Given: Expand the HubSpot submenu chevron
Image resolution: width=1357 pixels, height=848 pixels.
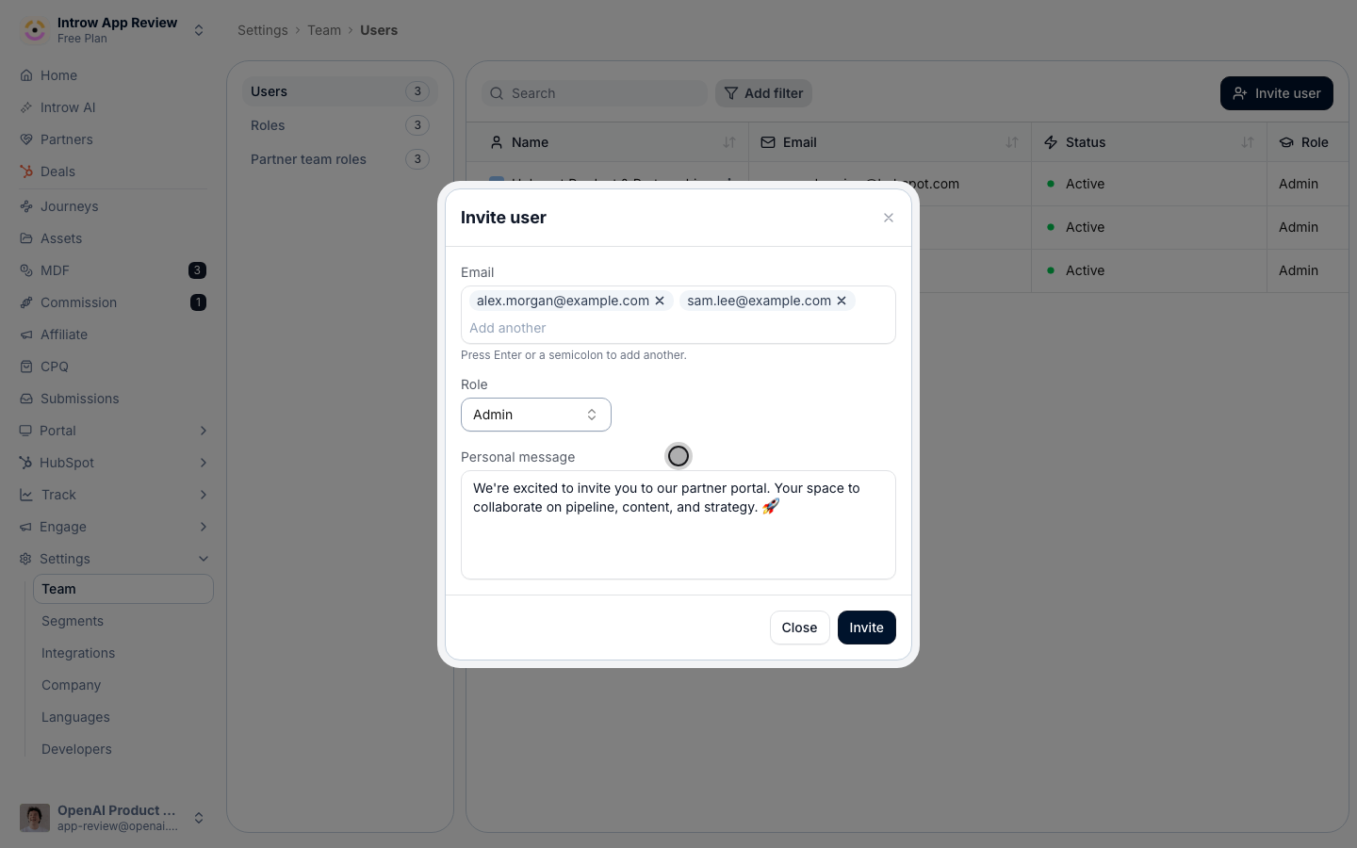Looking at the screenshot, I should [x=204, y=463].
